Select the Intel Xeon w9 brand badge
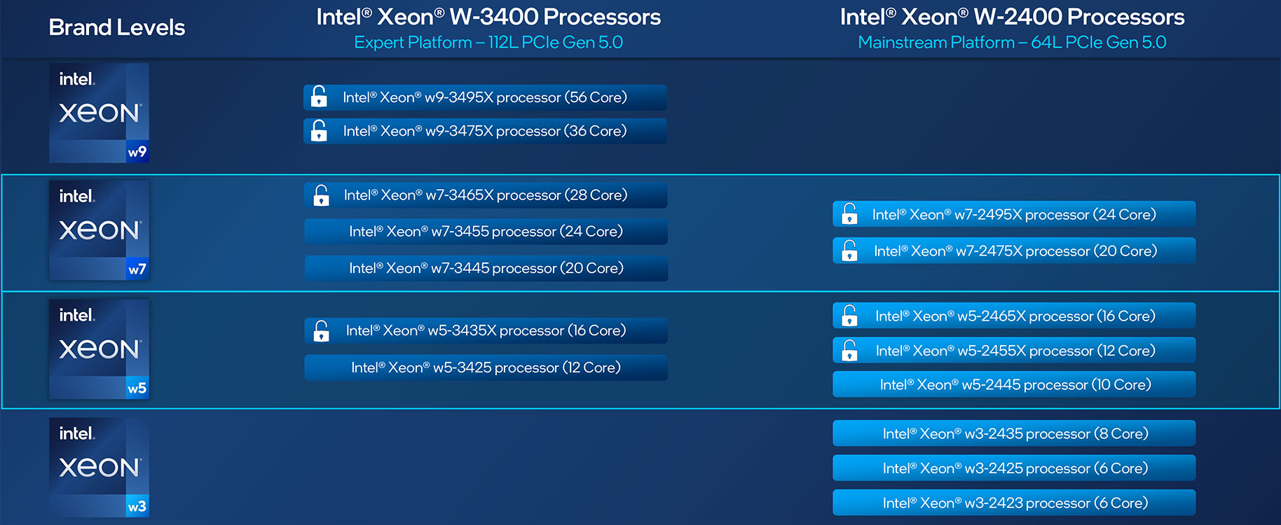1281x525 pixels. point(99,113)
